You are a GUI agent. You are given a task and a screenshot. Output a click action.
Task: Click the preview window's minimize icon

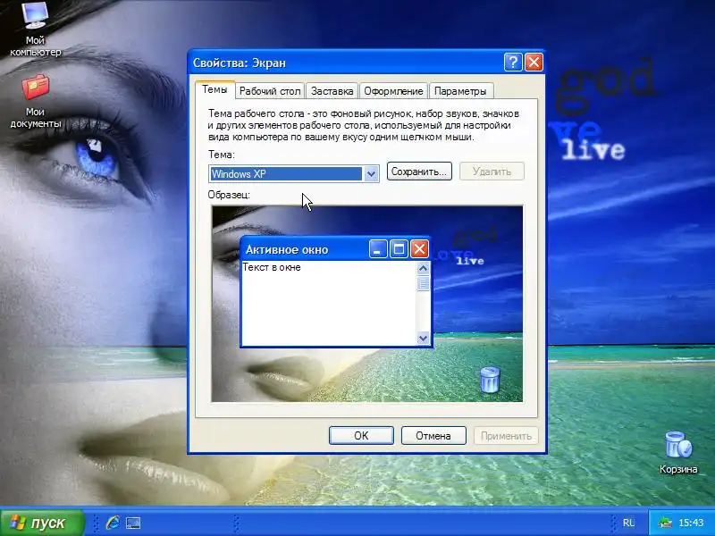pos(377,249)
